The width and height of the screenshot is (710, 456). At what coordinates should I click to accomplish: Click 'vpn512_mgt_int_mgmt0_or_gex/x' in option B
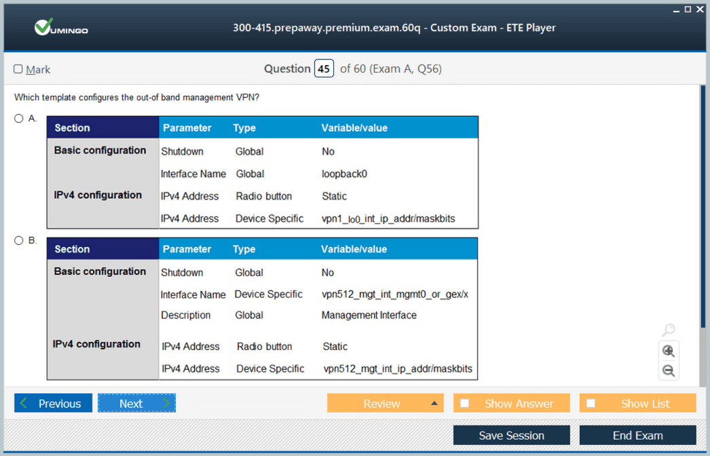395,294
